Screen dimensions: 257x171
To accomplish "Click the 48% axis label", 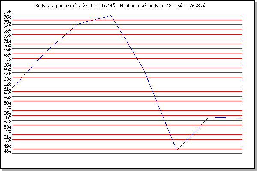I will 7,151.
